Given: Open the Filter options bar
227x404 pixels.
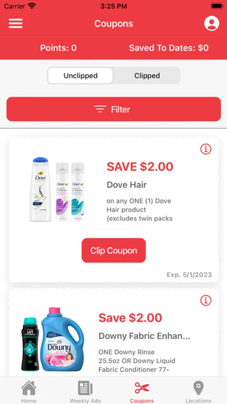Looking at the screenshot, I should click(114, 109).
